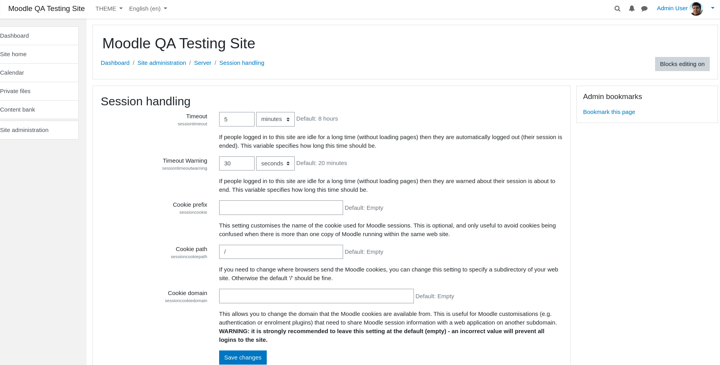
Task: Click the 'sessioncookiedomain' setting name
Action: 186,301
